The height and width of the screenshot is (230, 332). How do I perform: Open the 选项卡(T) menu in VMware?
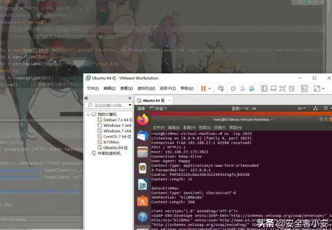pyautogui.click(x=168, y=89)
